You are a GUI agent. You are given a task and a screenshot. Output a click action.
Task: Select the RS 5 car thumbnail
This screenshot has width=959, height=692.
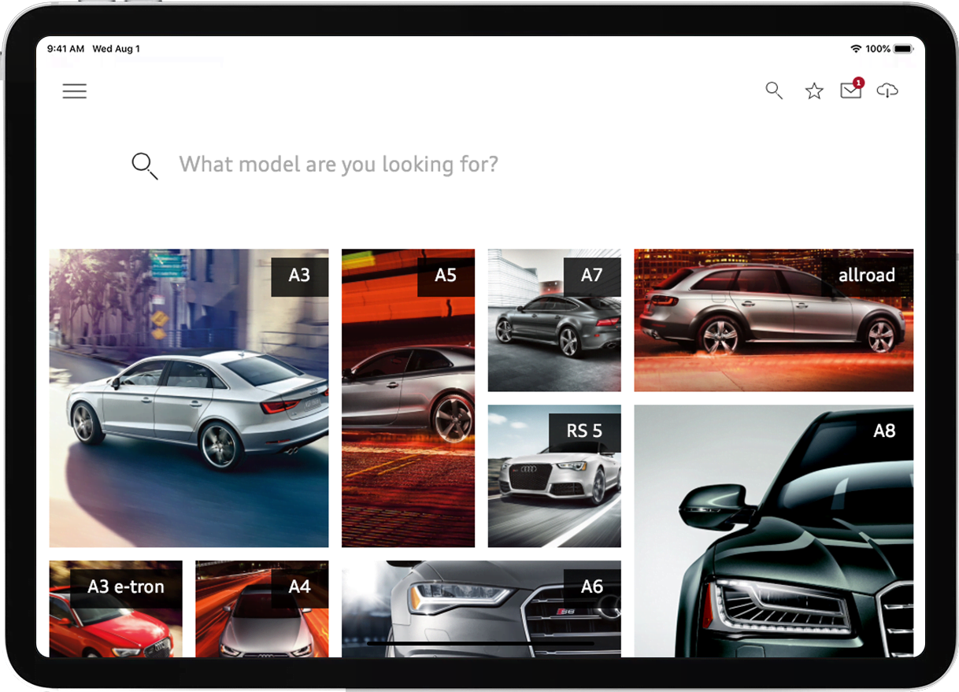pyautogui.click(x=554, y=476)
